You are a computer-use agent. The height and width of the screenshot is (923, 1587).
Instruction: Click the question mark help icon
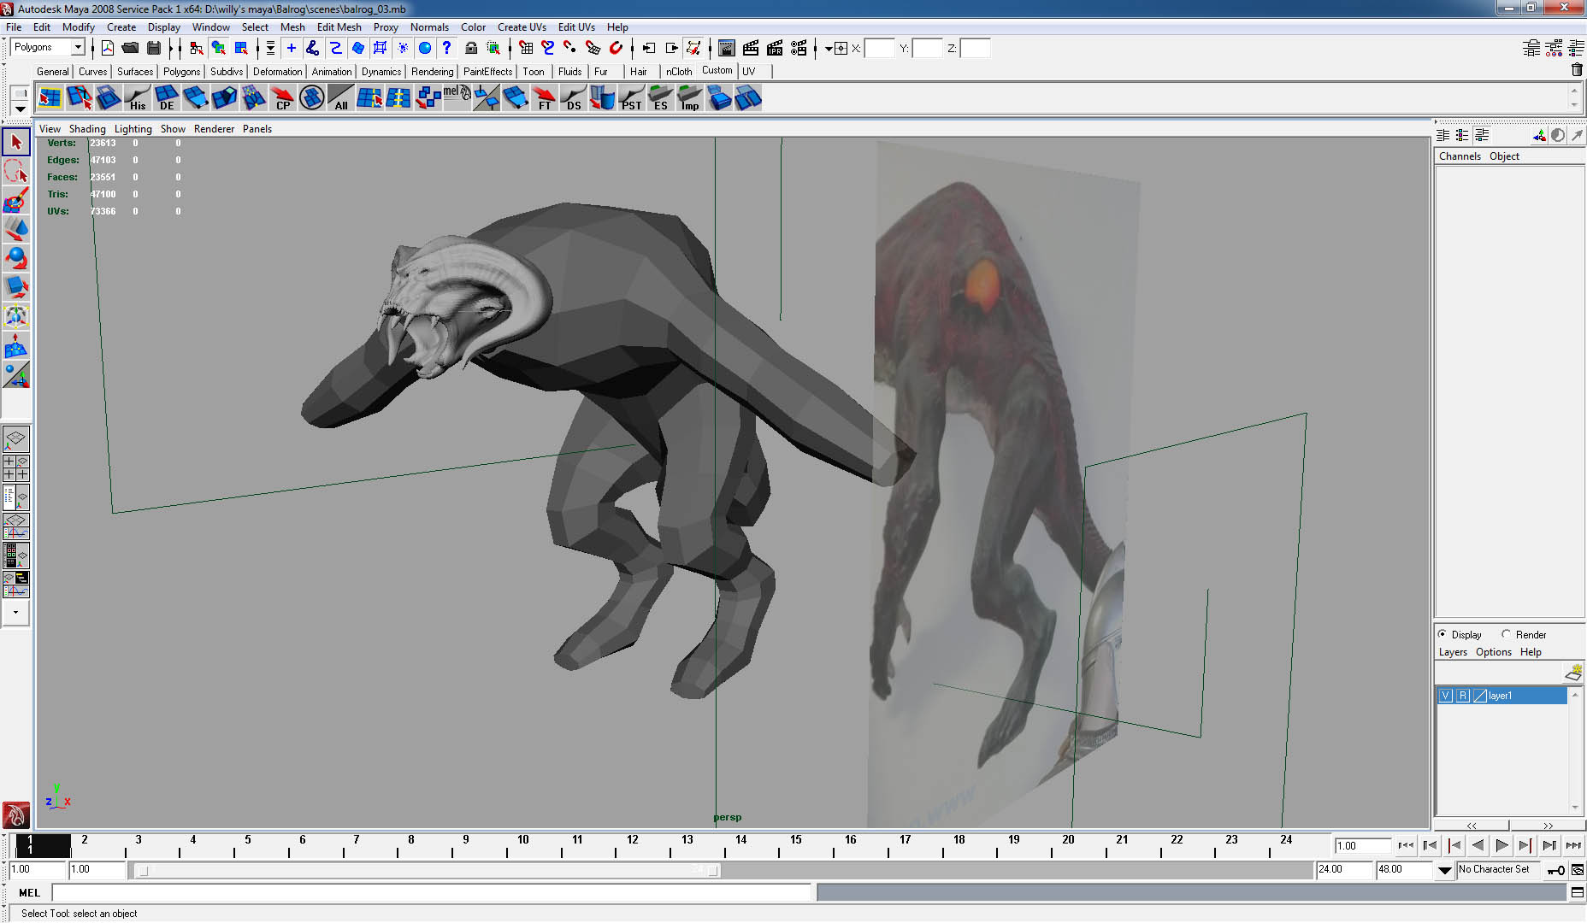(x=446, y=48)
